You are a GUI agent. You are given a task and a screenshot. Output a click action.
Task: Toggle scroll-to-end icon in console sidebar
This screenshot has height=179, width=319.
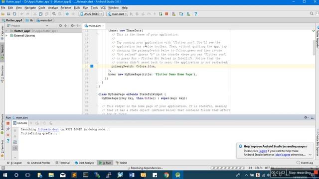[x=15, y=148]
